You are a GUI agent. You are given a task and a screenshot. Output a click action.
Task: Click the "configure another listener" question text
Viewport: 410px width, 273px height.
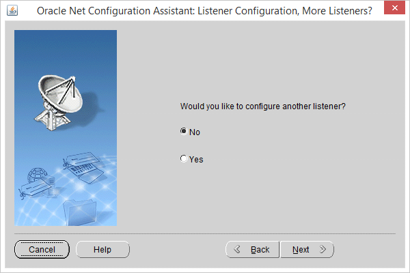point(263,106)
